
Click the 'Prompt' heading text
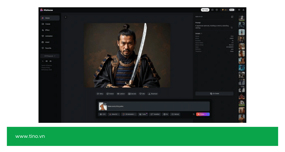pos(198,23)
